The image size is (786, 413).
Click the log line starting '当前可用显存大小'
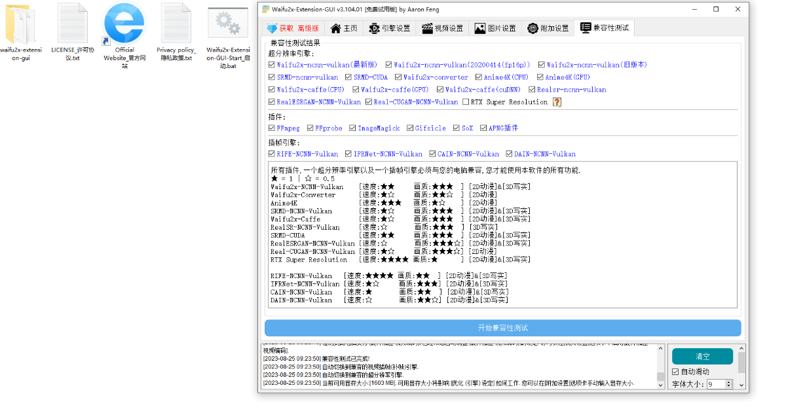click(x=449, y=383)
